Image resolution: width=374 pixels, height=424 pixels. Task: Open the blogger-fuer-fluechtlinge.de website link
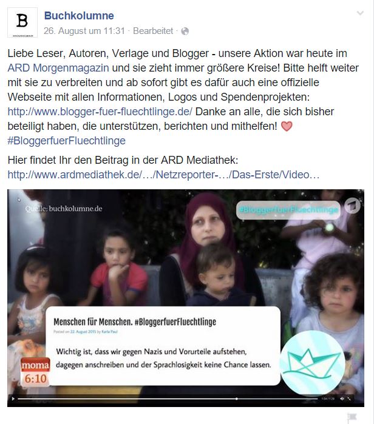coord(100,112)
